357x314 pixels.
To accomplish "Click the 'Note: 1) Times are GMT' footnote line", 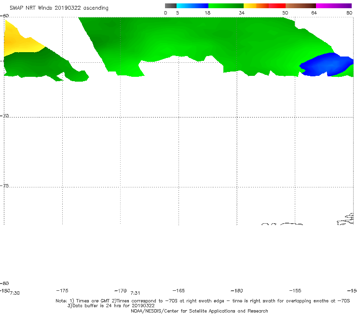I will (x=203, y=301).
